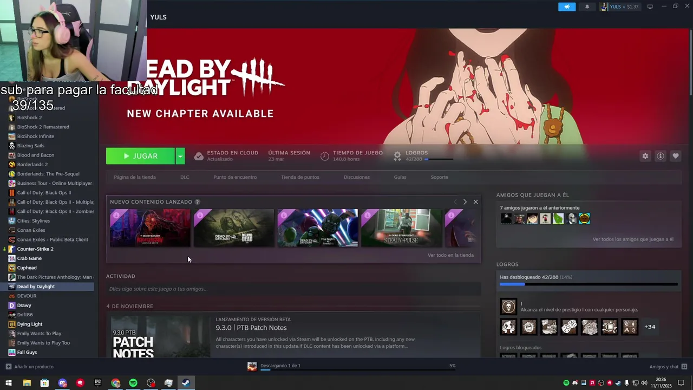Type in activity field Diles algo sobre
This screenshot has height=390, width=693.
point(293,289)
